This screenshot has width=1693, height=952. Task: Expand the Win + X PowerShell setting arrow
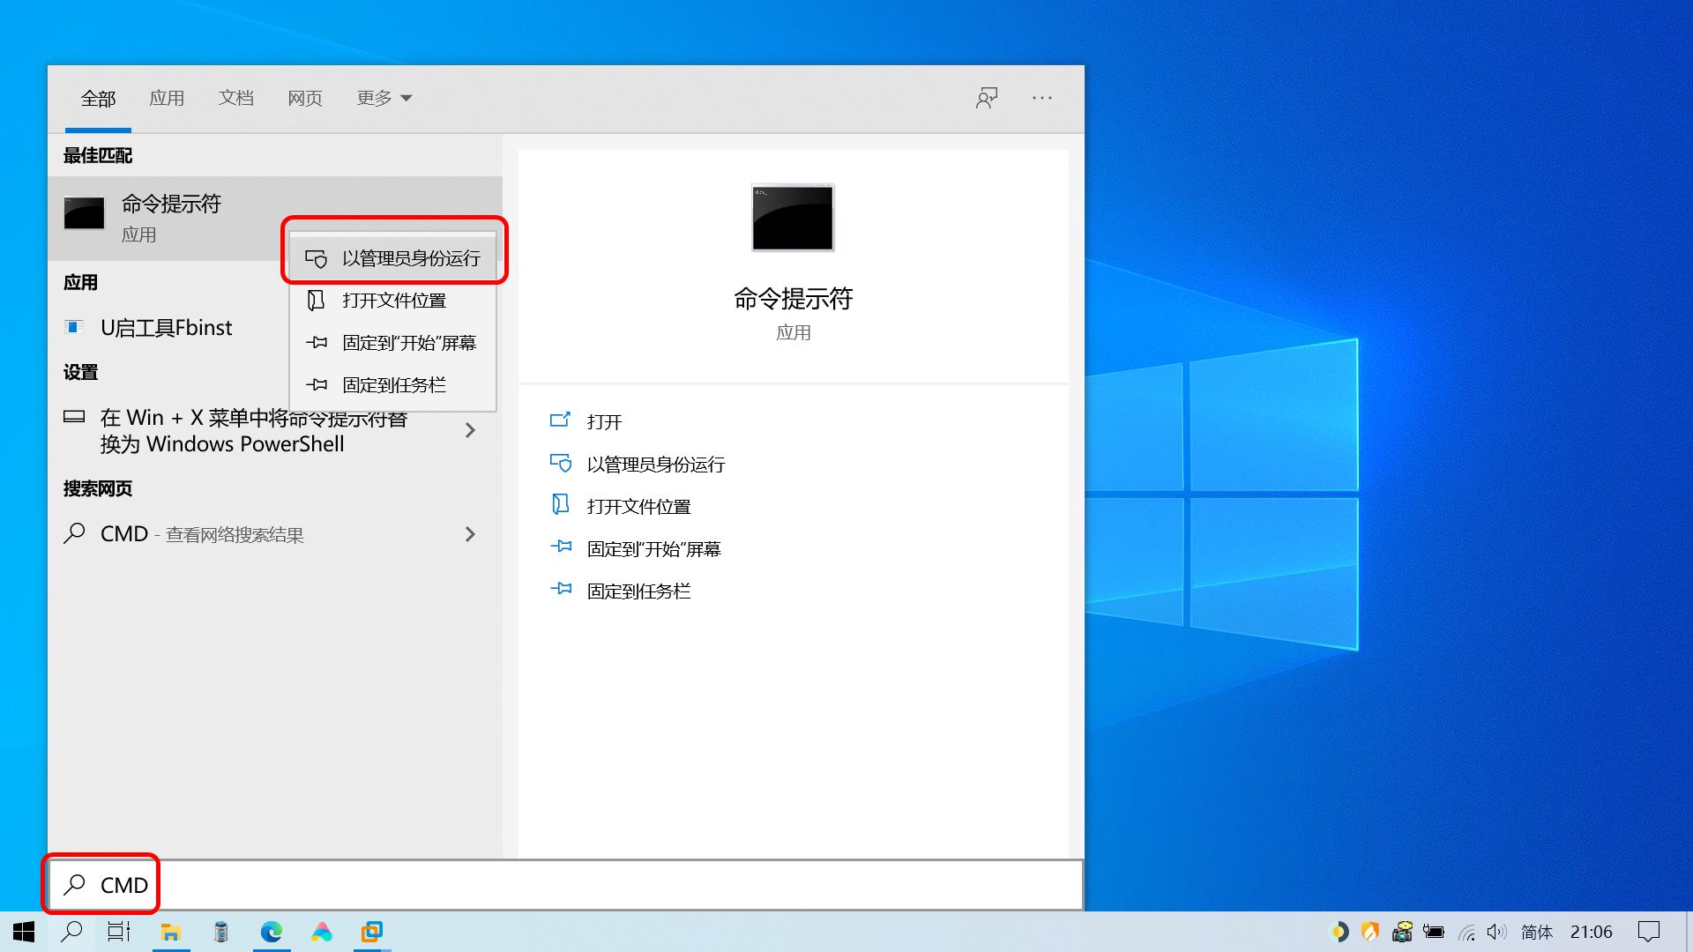[x=471, y=430]
